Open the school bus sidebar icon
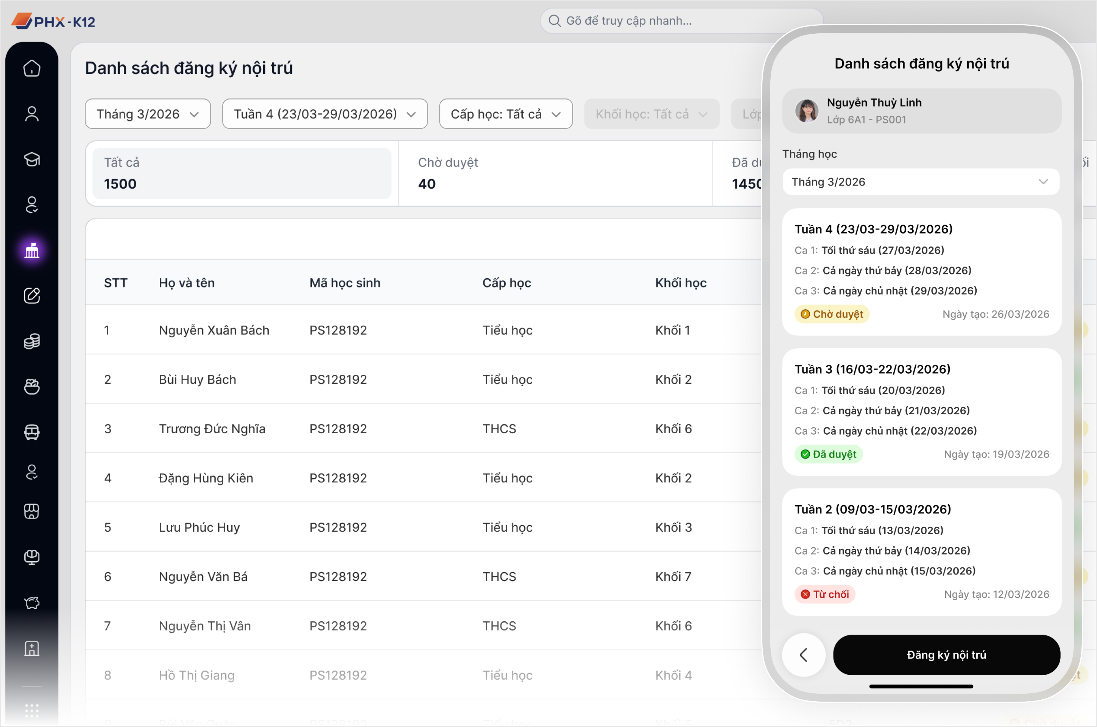 click(32, 432)
